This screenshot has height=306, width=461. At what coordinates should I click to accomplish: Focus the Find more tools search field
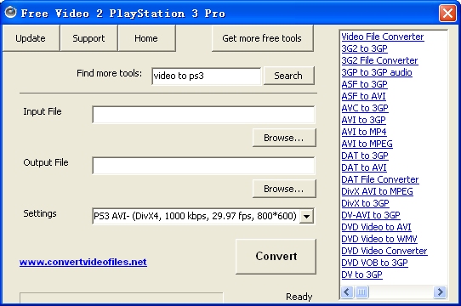pos(206,76)
